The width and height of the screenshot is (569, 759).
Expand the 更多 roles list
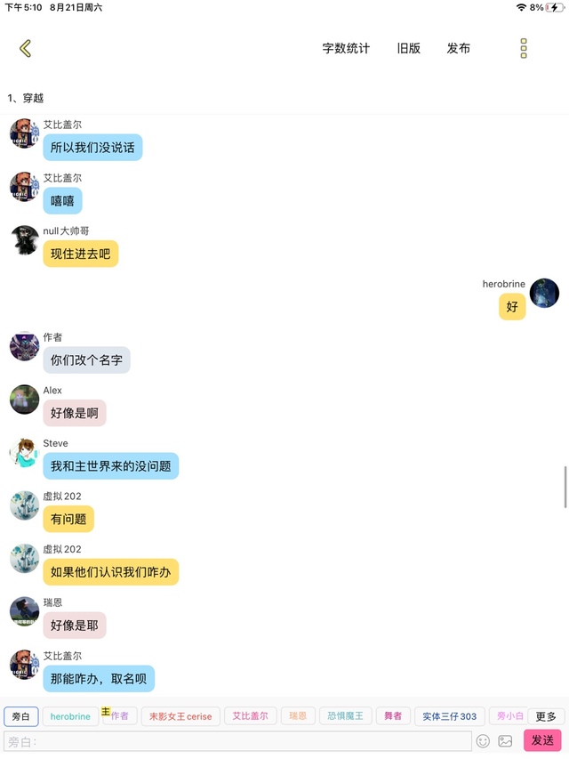[546, 716]
